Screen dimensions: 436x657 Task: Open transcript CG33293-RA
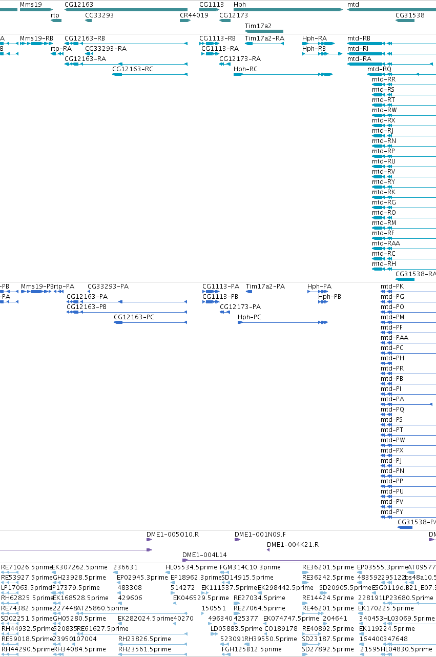click(106, 49)
